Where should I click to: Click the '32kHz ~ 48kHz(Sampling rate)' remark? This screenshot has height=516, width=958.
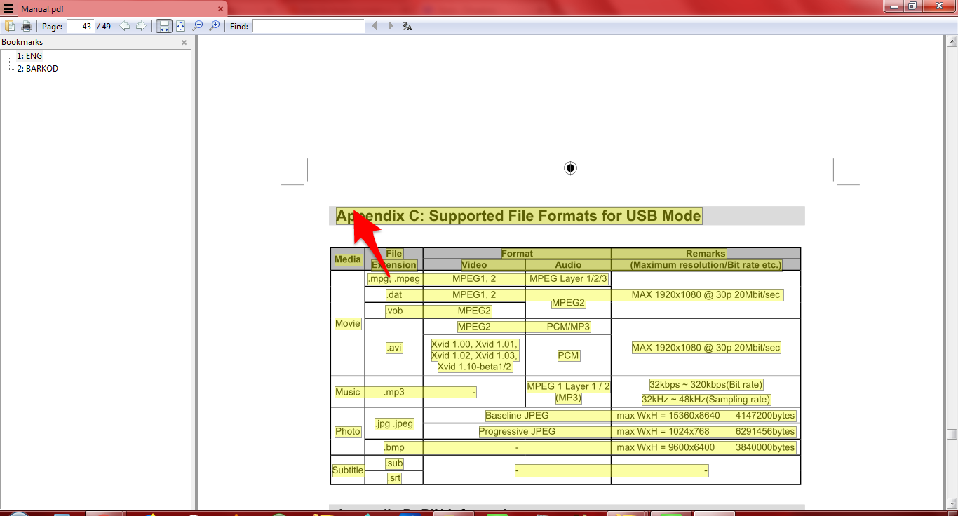pyautogui.click(x=706, y=400)
